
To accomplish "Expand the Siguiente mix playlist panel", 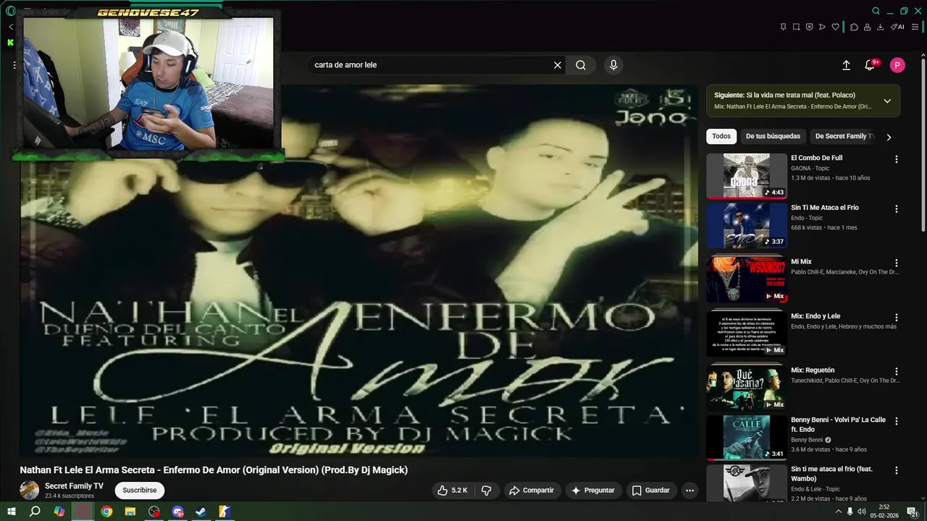I will (887, 101).
